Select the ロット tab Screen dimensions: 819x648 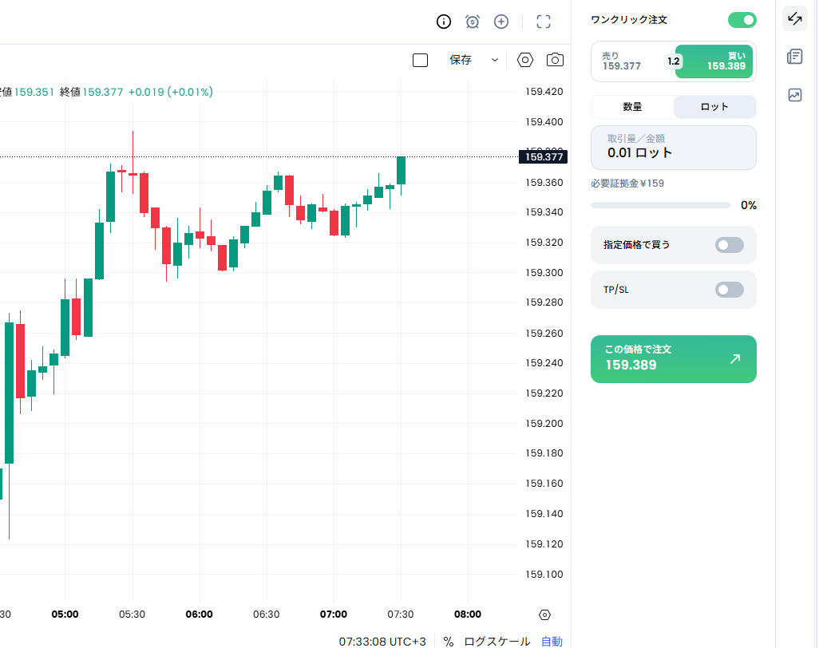pyautogui.click(x=714, y=107)
